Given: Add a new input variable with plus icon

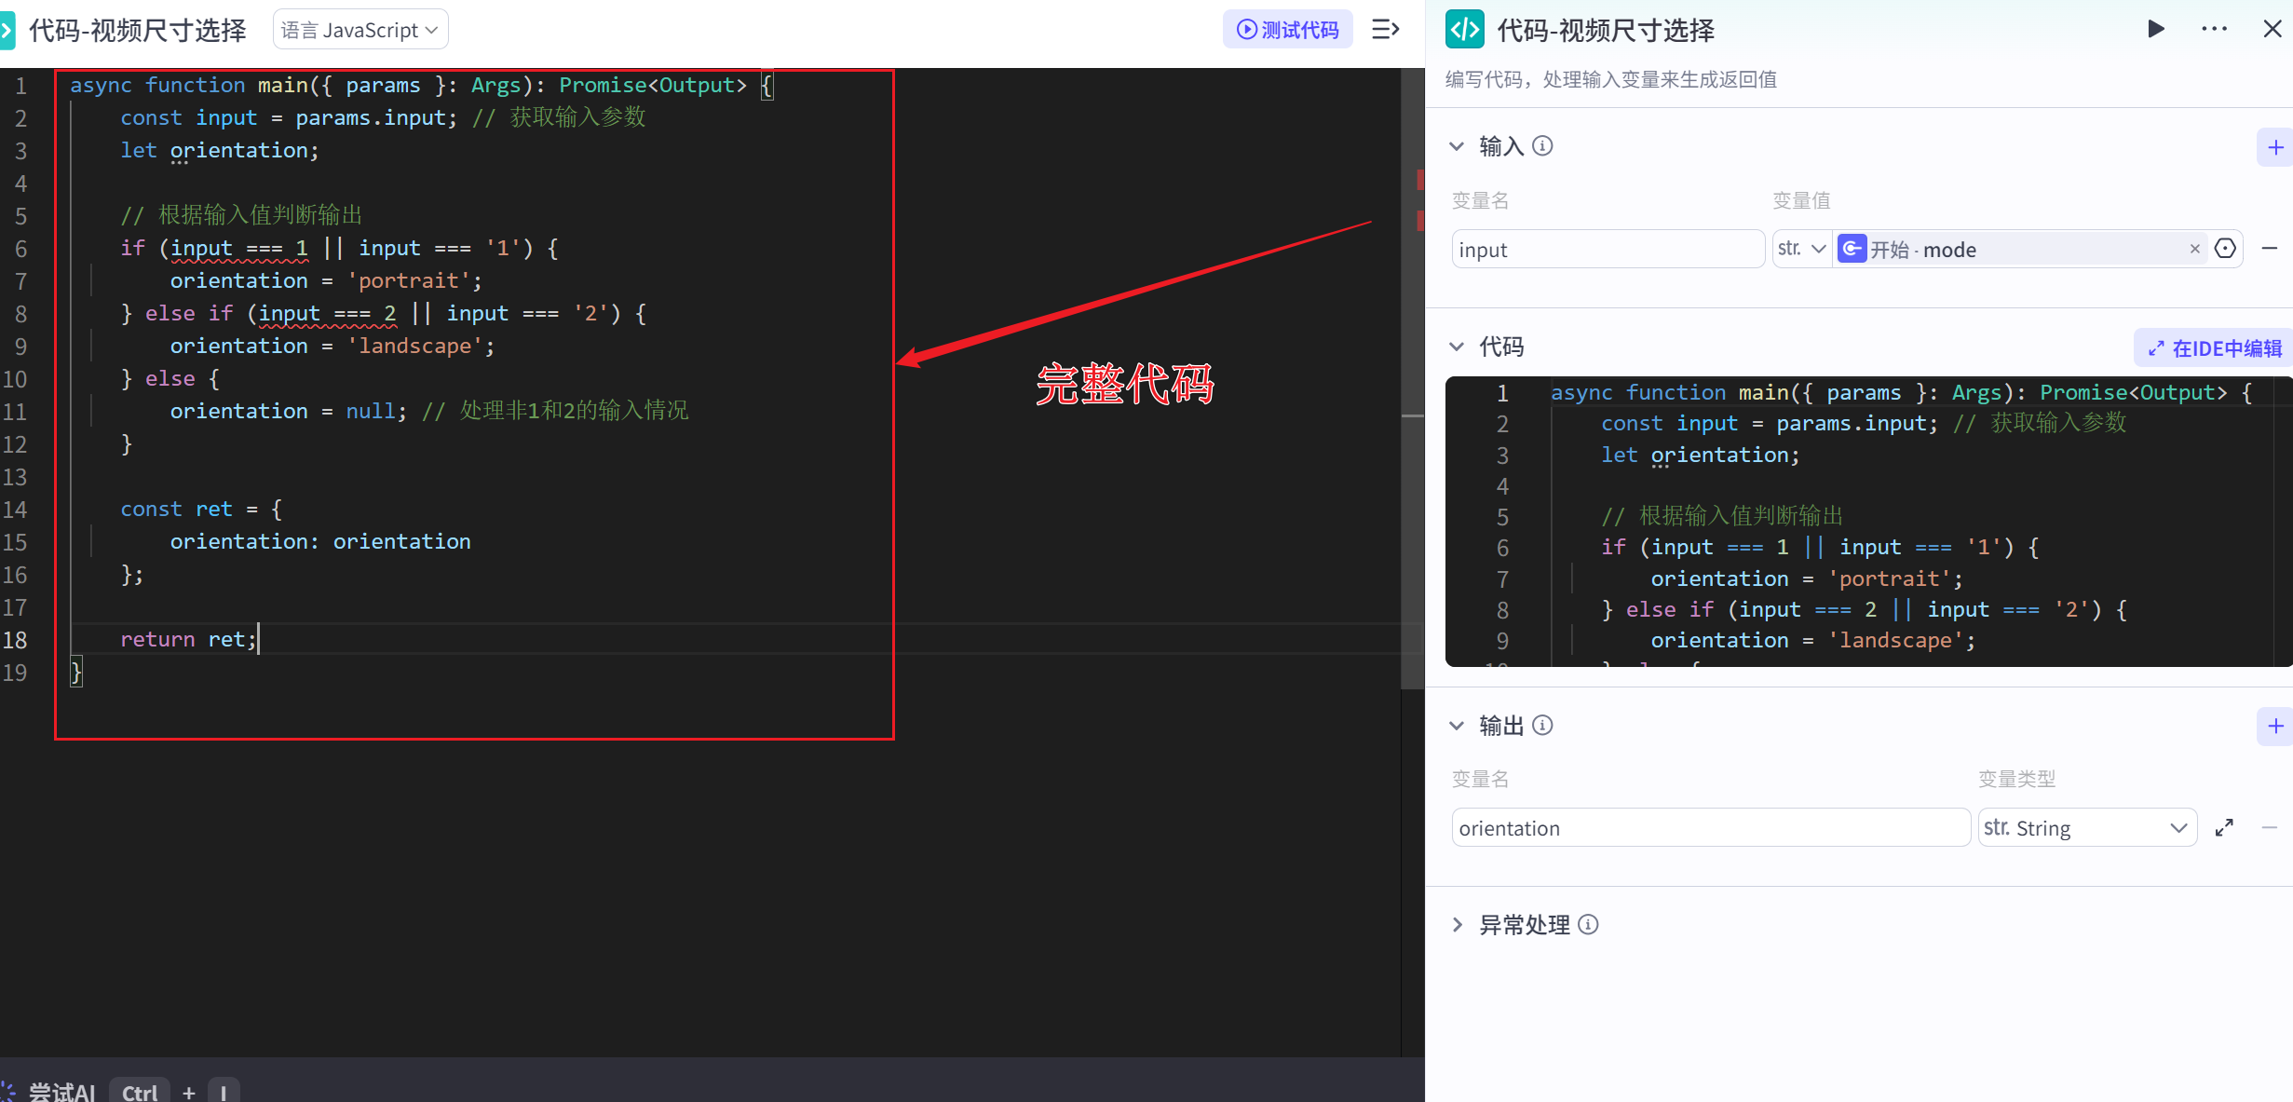Looking at the screenshot, I should pos(2275,146).
